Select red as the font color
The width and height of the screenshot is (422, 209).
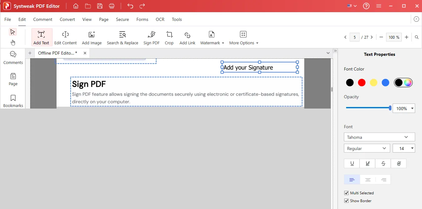(x=362, y=82)
